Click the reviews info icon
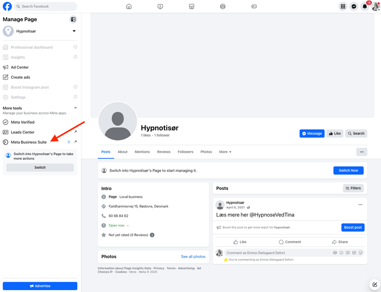 152,235
